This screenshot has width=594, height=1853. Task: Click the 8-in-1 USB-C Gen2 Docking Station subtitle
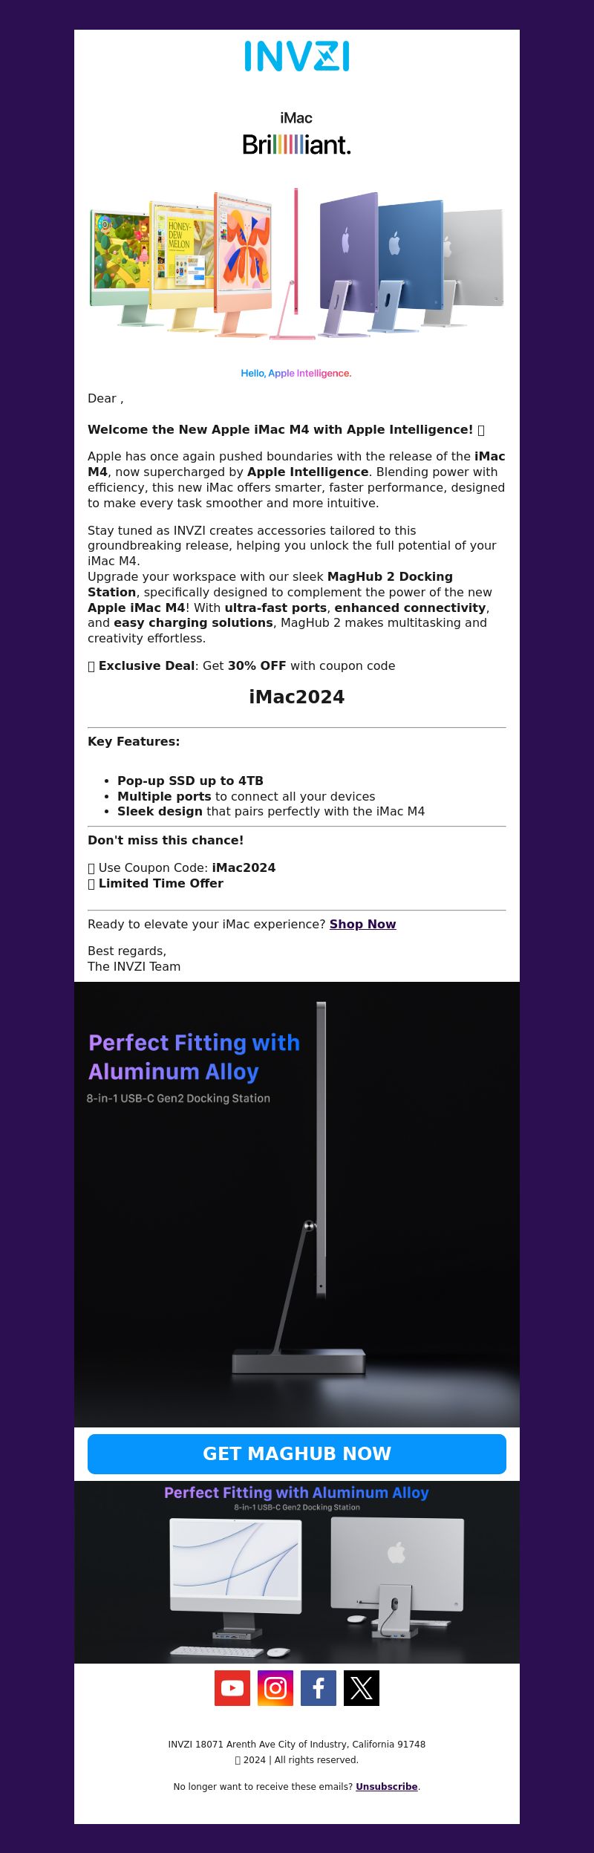tap(178, 1098)
